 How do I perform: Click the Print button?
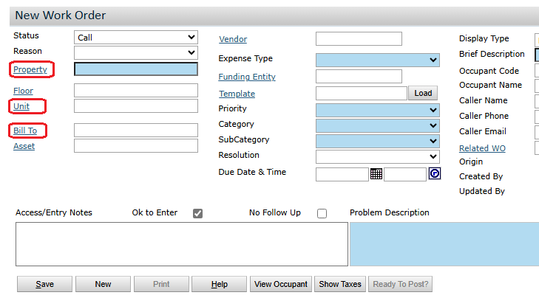(x=162, y=284)
